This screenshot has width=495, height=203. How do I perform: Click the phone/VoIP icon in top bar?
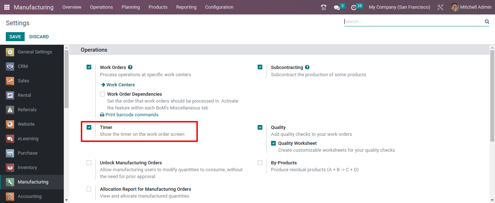coord(324,7)
